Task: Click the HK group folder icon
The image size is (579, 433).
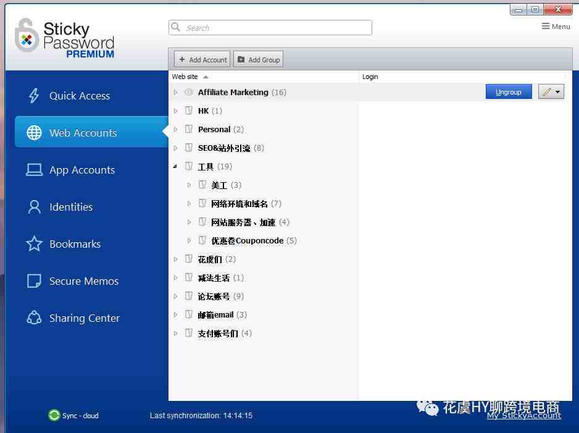Action: click(189, 111)
